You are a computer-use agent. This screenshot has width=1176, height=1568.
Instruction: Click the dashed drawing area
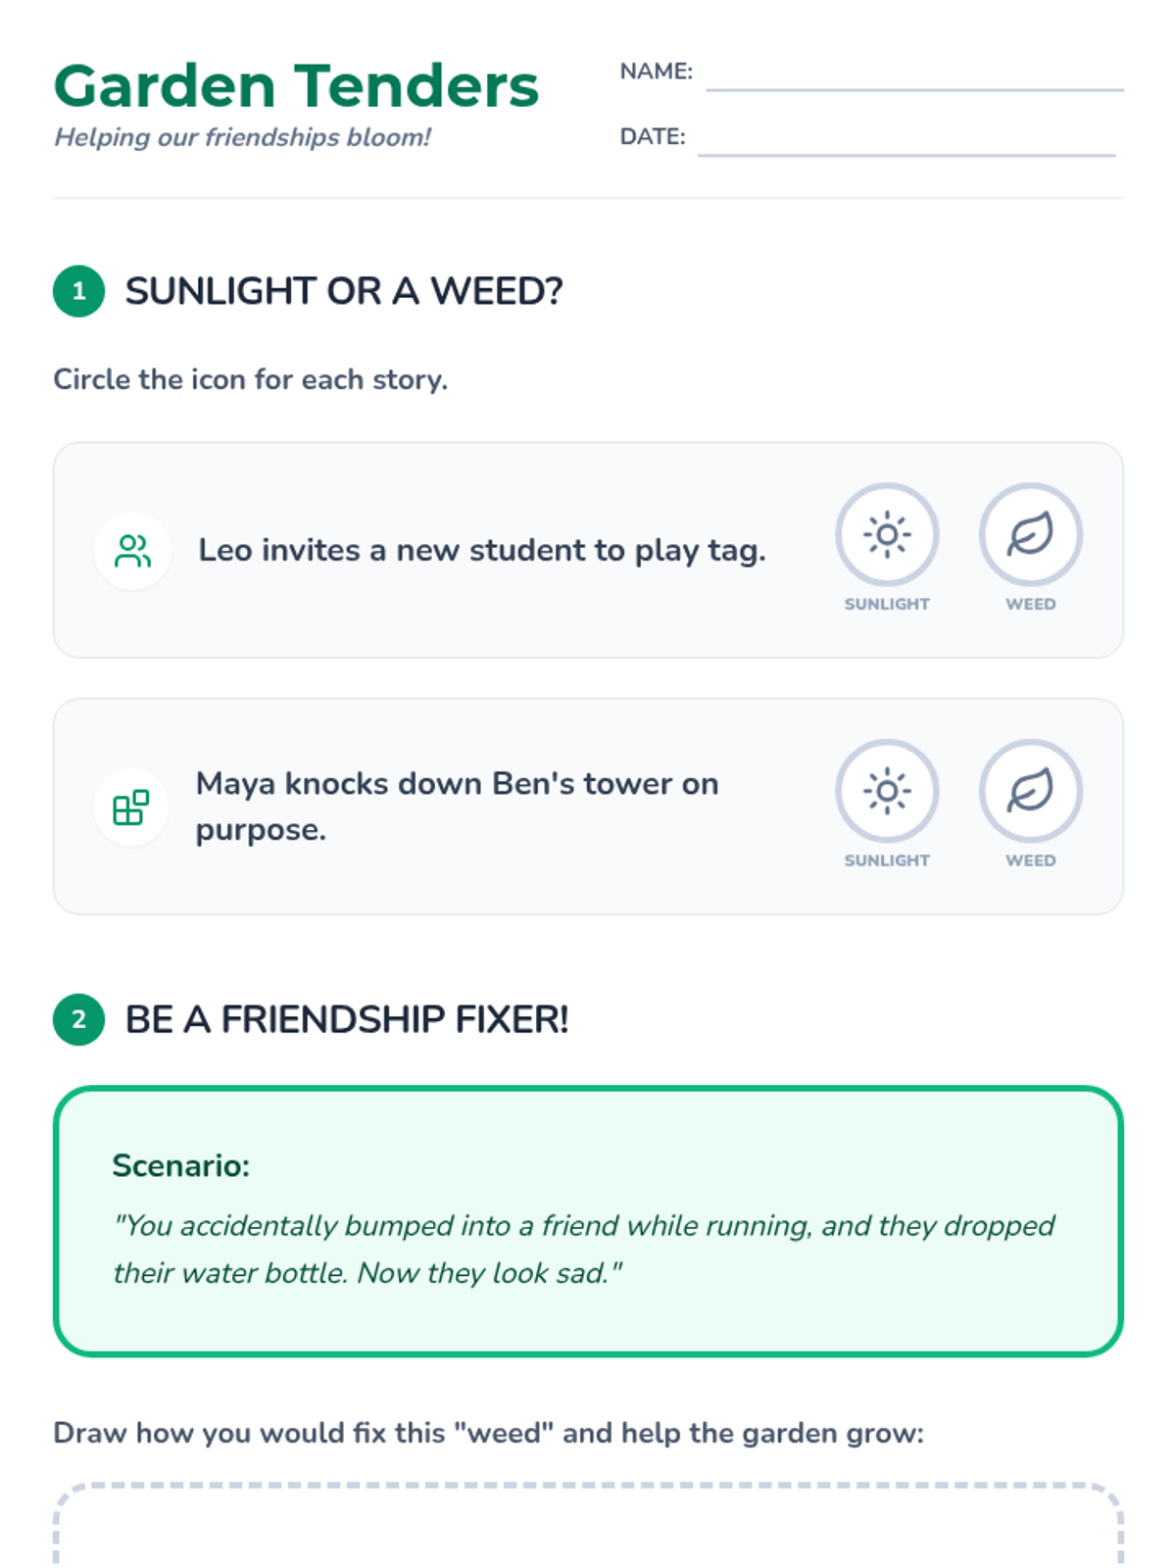[588, 1529]
